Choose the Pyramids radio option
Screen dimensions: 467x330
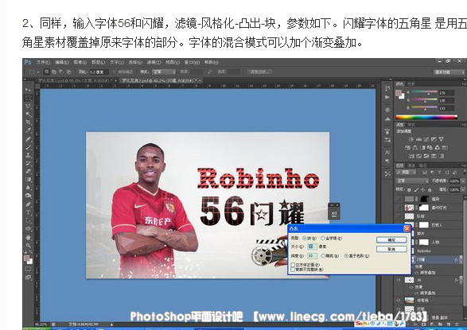[322, 238]
